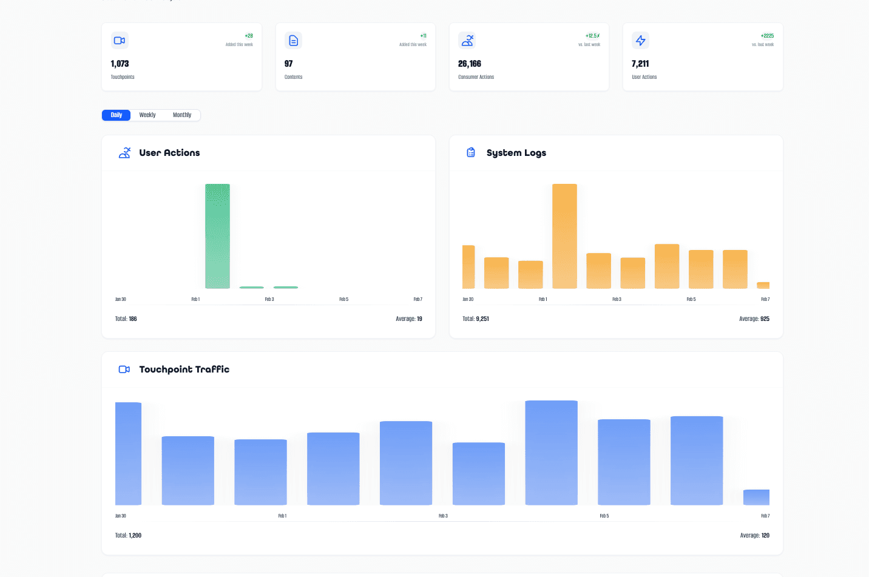Click the Touchpoints video camera icon
This screenshot has width=869, height=577.
click(119, 40)
